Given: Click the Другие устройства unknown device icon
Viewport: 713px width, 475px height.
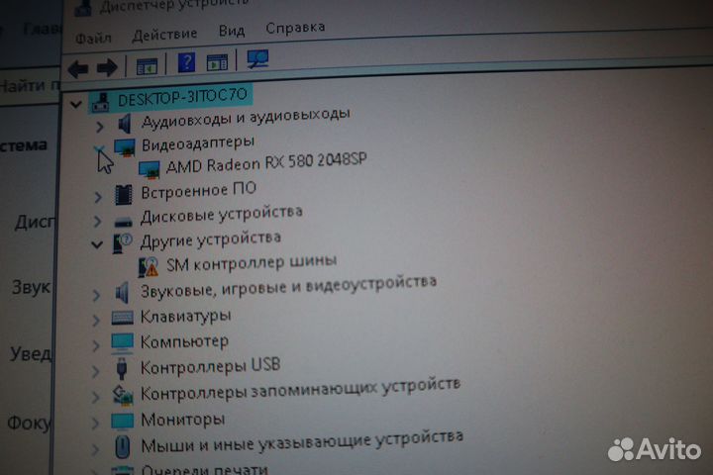Looking at the screenshot, I should [122, 243].
